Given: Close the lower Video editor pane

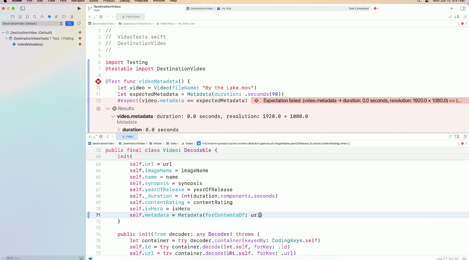Looking at the screenshot, I should 90,137.
